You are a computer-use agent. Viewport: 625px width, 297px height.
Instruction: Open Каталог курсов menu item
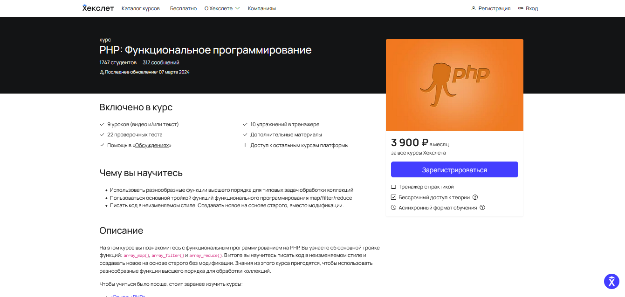140,8
